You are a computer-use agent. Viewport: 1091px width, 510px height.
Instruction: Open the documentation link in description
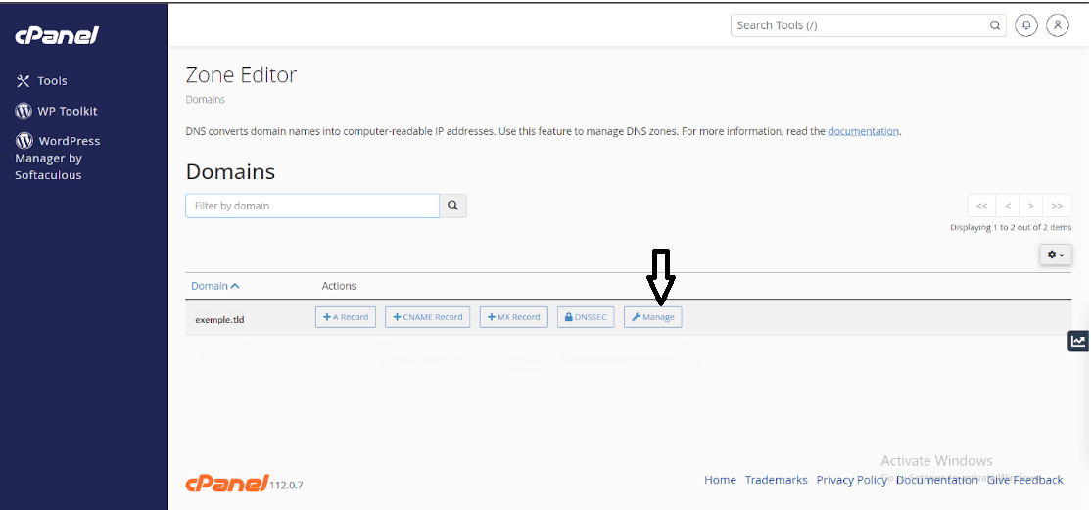tap(863, 131)
